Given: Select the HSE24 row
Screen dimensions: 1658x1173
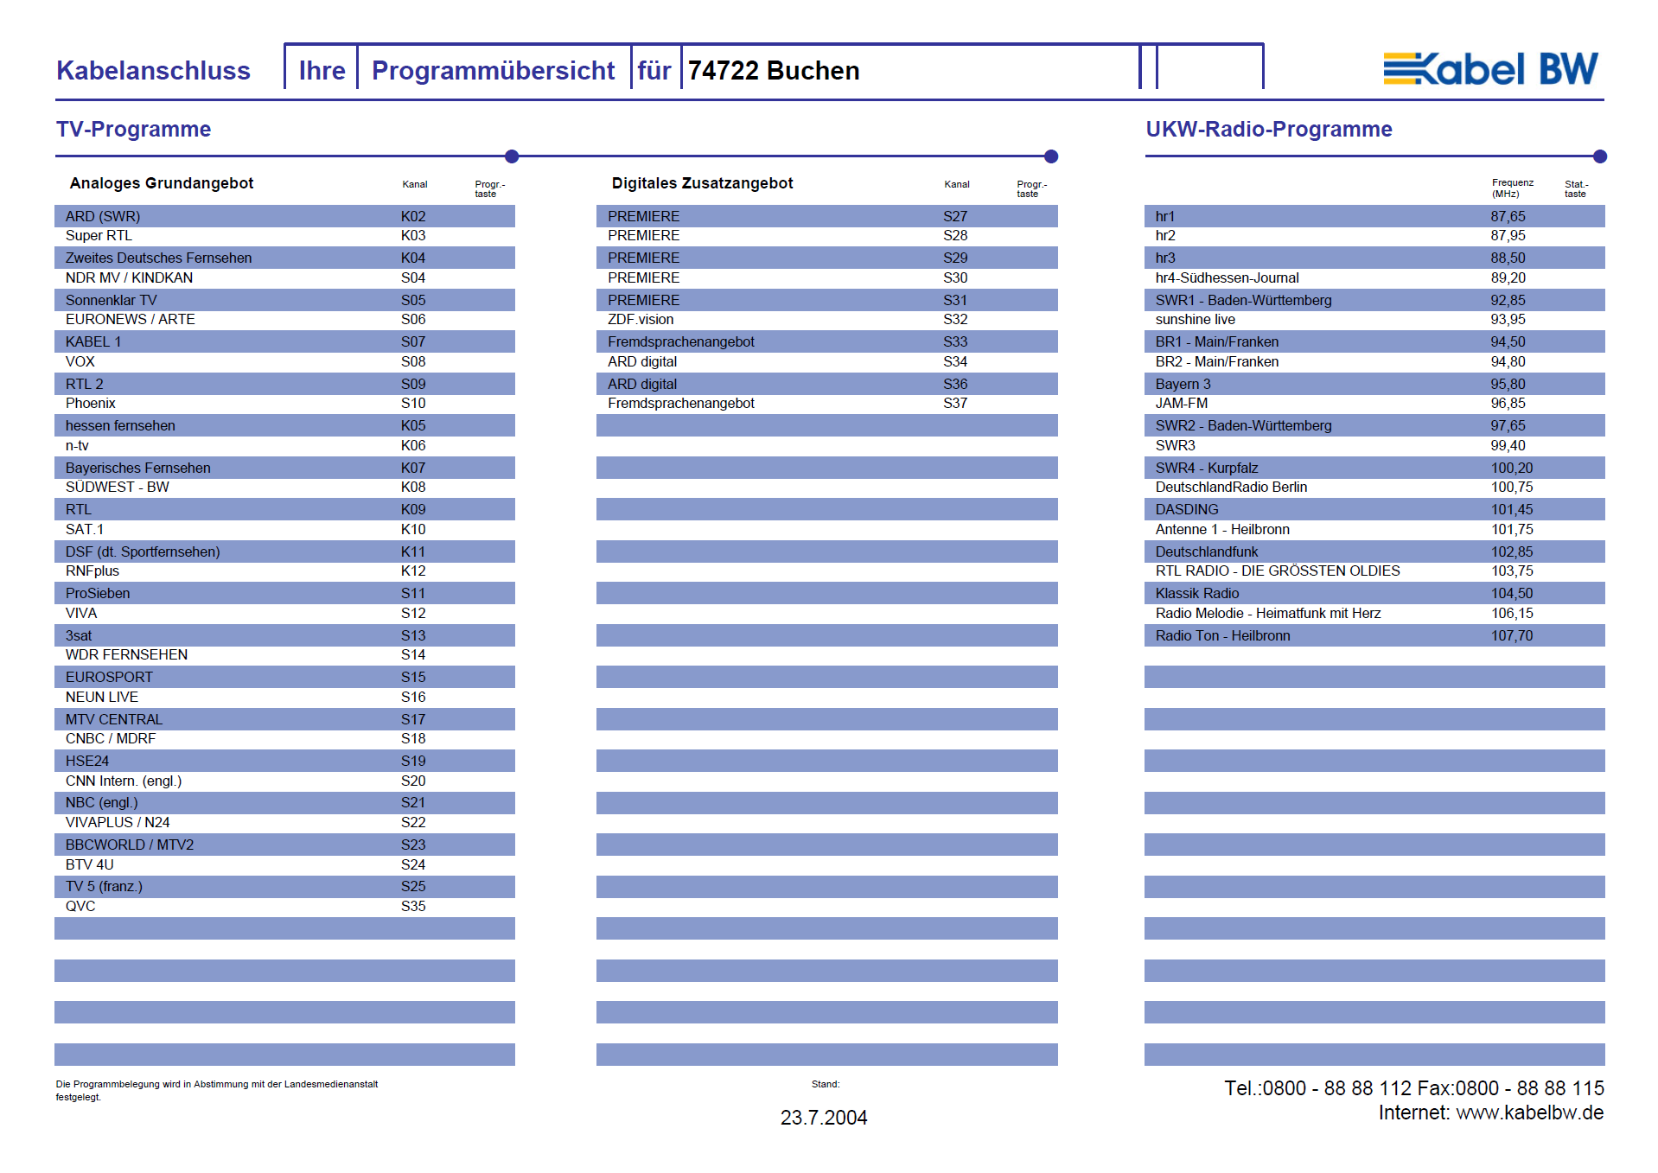Looking at the screenshot, I should point(284,761).
